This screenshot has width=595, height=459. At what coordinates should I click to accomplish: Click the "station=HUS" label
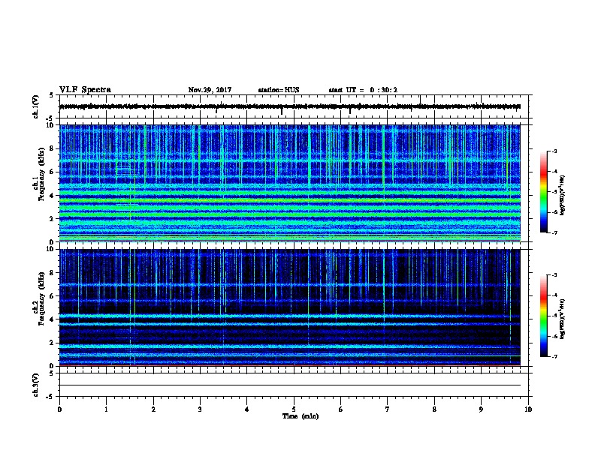click(x=279, y=90)
